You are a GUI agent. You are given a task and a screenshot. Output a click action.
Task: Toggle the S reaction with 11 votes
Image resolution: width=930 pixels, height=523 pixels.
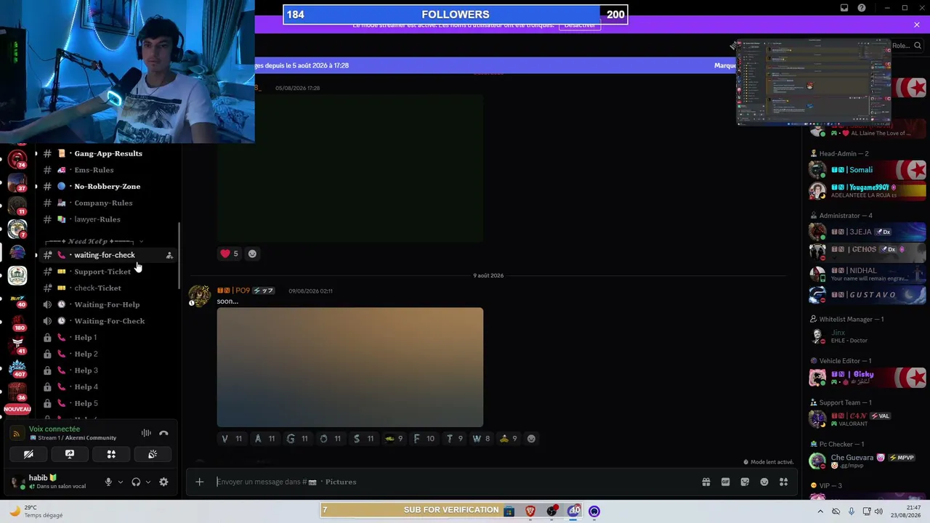click(x=364, y=439)
